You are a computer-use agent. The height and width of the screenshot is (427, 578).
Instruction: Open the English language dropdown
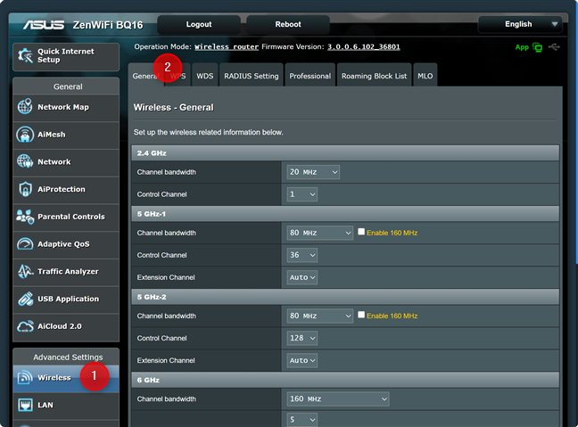[520, 24]
